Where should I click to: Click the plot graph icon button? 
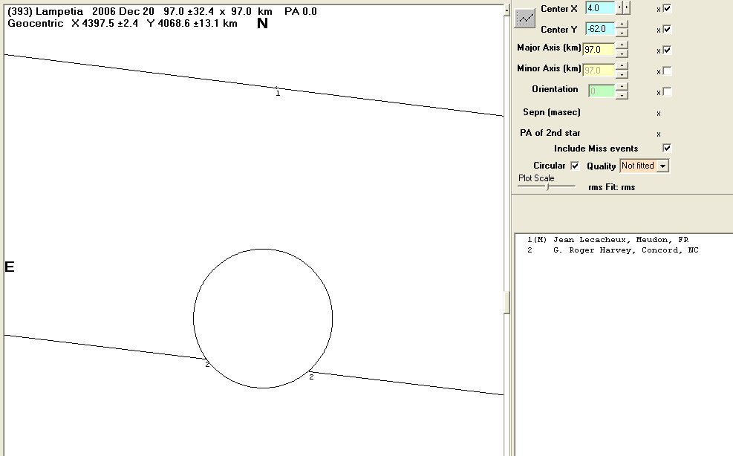526,19
